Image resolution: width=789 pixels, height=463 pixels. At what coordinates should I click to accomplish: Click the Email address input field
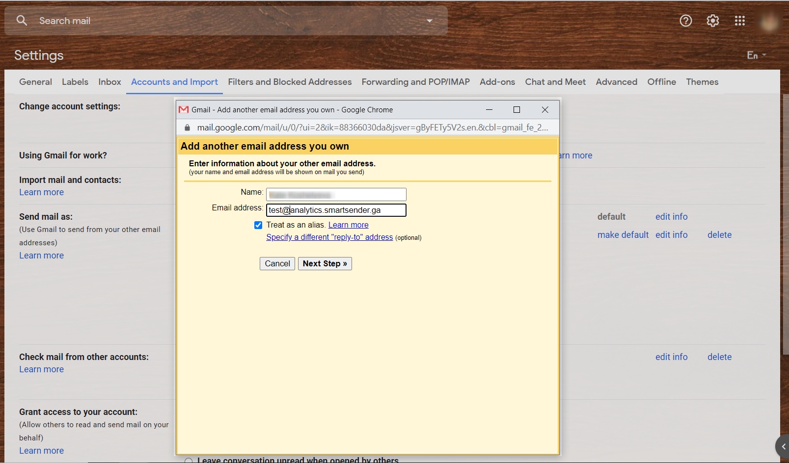point(336,210)
